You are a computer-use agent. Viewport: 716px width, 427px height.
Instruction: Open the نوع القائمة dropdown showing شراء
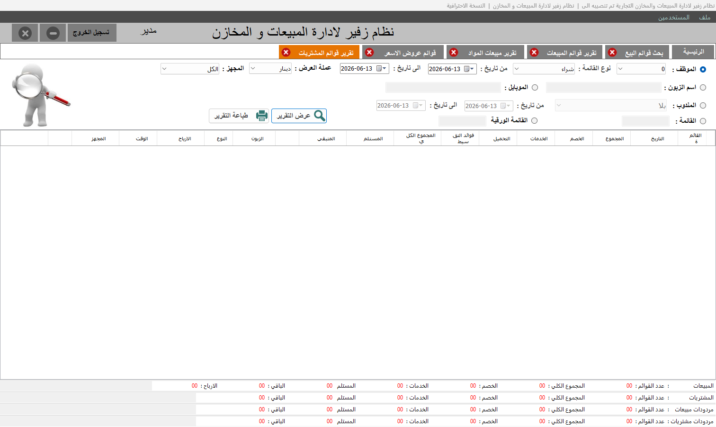(x=544, y=69)
